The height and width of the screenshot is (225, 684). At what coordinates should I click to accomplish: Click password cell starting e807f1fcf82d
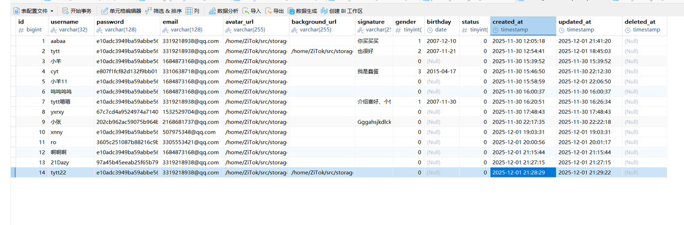[127, 72]
